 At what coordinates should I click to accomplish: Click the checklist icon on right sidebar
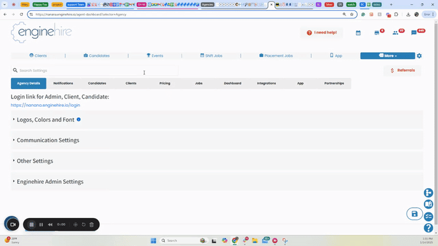[x=428, y=216]
